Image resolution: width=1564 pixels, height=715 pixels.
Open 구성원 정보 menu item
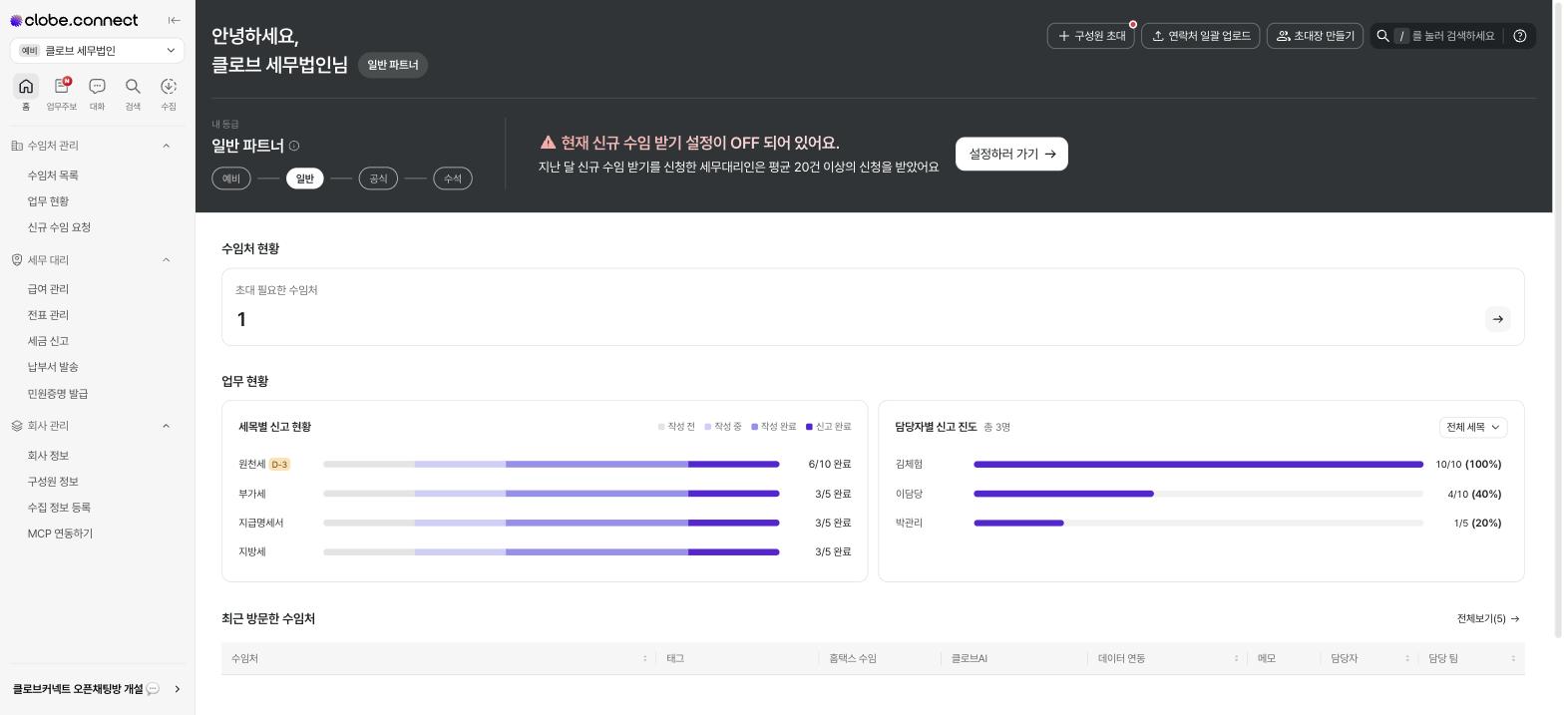[x=53, y=482]
